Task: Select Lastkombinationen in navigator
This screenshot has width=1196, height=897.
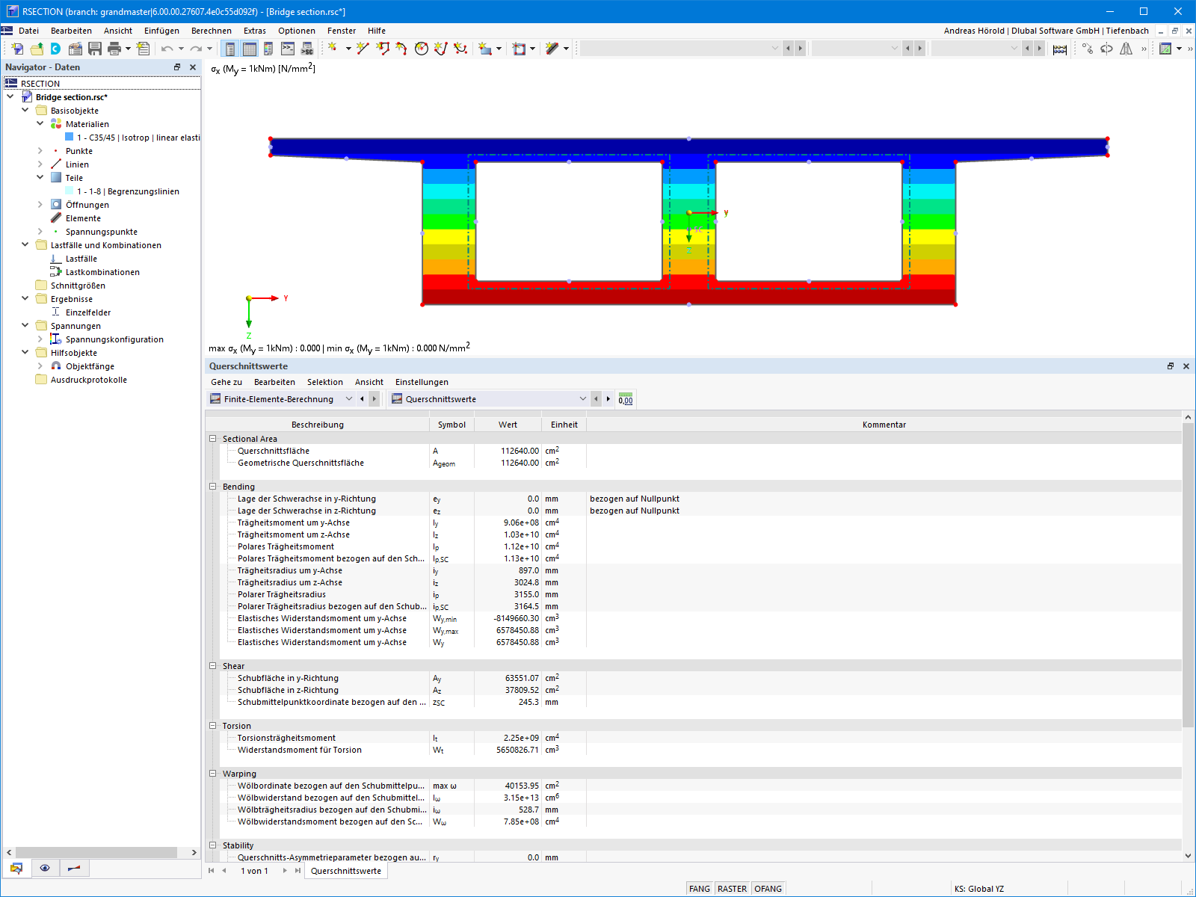Action: (102, 272)
